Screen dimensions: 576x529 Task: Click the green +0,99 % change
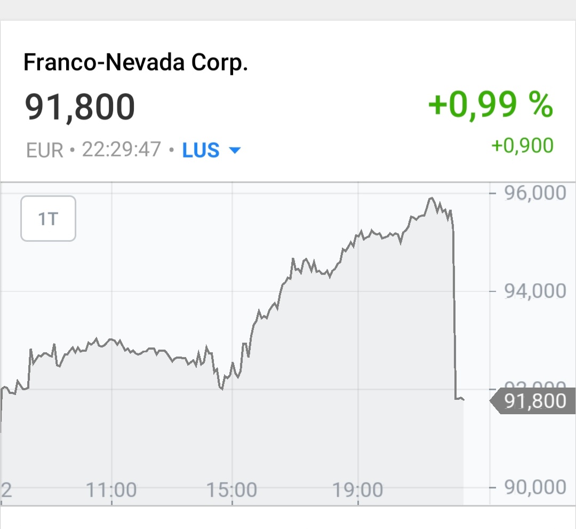491,105
